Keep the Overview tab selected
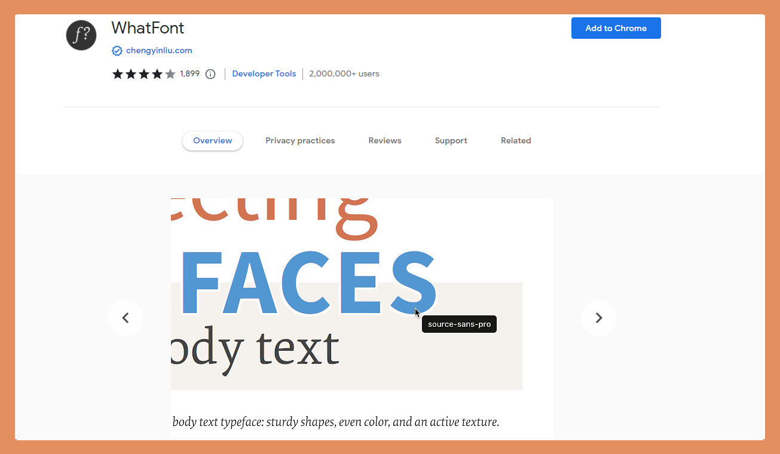 click(x=212, y=140)
